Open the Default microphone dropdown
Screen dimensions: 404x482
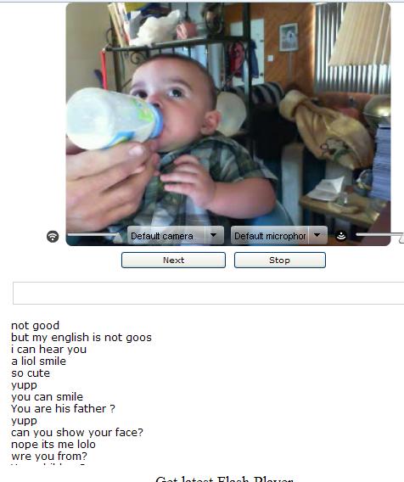coord(269,236)
